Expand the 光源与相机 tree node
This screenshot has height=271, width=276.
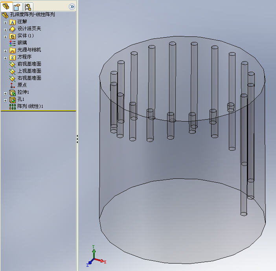click(x=5, y=51)
